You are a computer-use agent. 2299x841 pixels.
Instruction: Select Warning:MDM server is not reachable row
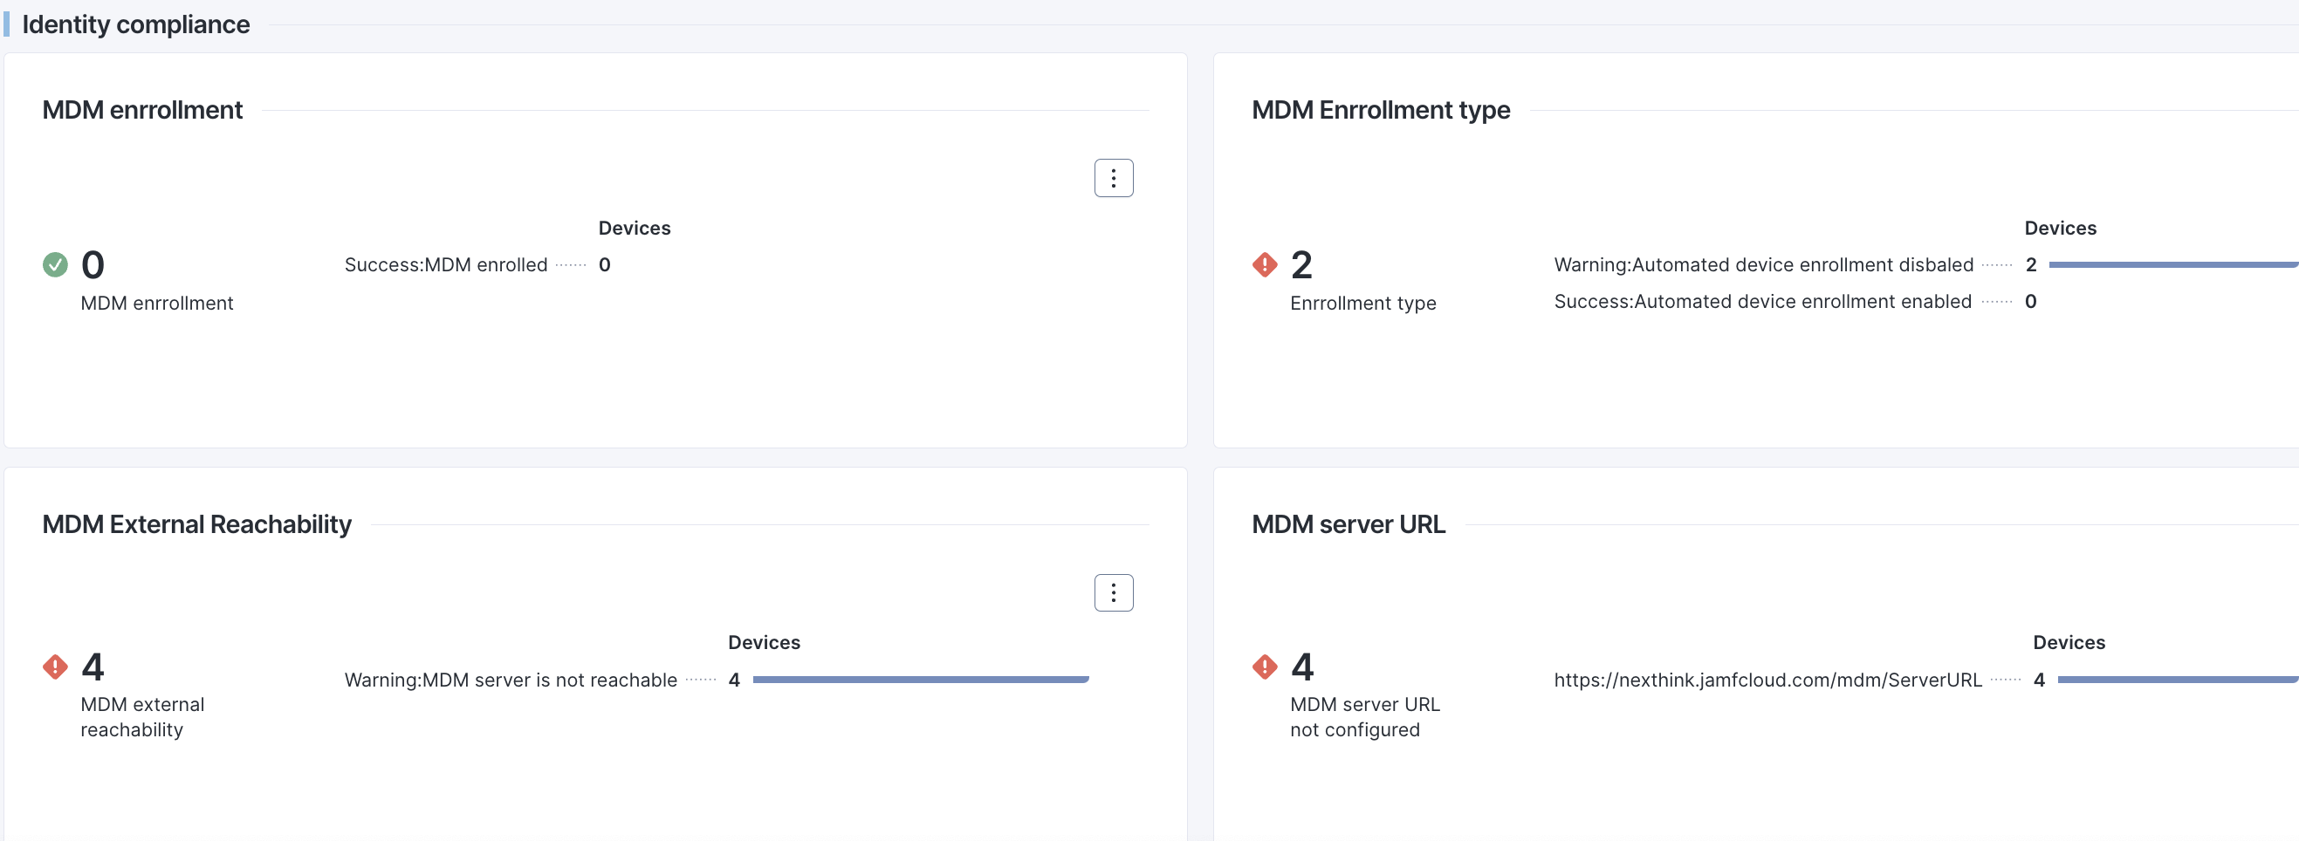tap(511, 680)
